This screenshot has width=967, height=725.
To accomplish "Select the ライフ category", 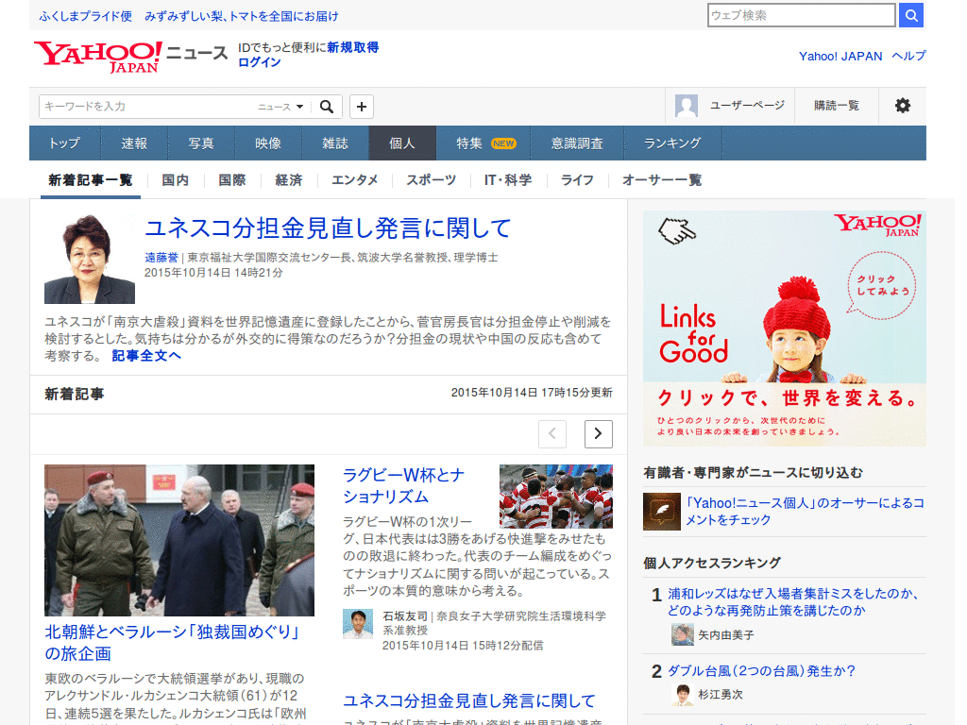I will (577, 180).
